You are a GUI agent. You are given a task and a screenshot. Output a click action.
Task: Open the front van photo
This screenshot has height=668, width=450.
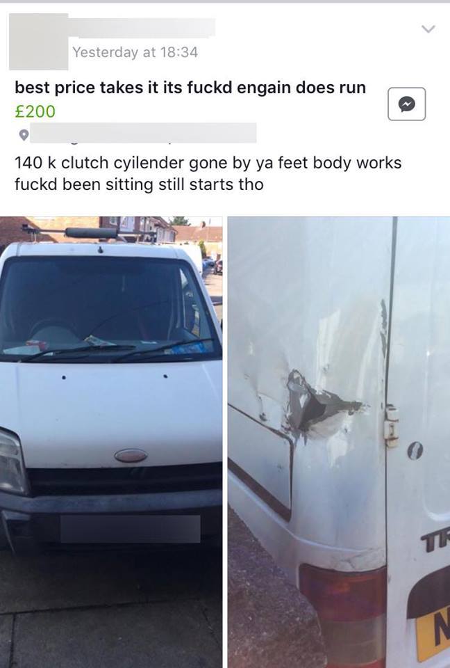(x=111, y=443)
